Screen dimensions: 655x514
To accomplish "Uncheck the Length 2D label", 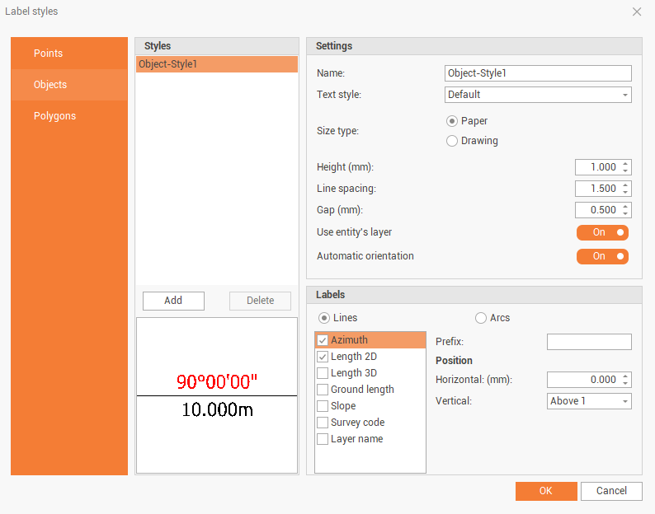I will [323, 357].
